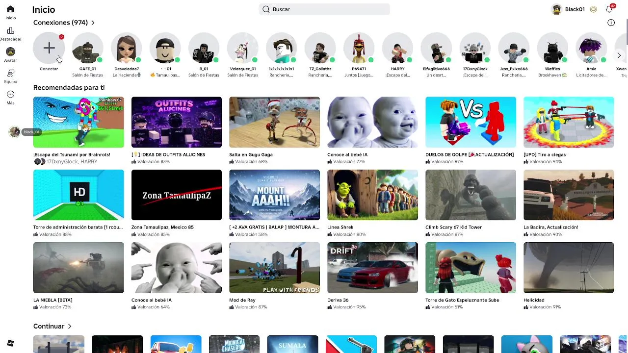Open the [UPD] Tiro a ciegas title
628x353 pixels.
[x=545, y=154]
